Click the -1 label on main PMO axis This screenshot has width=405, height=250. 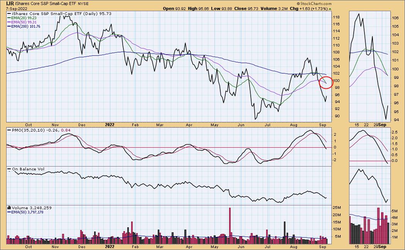point(334,154)
